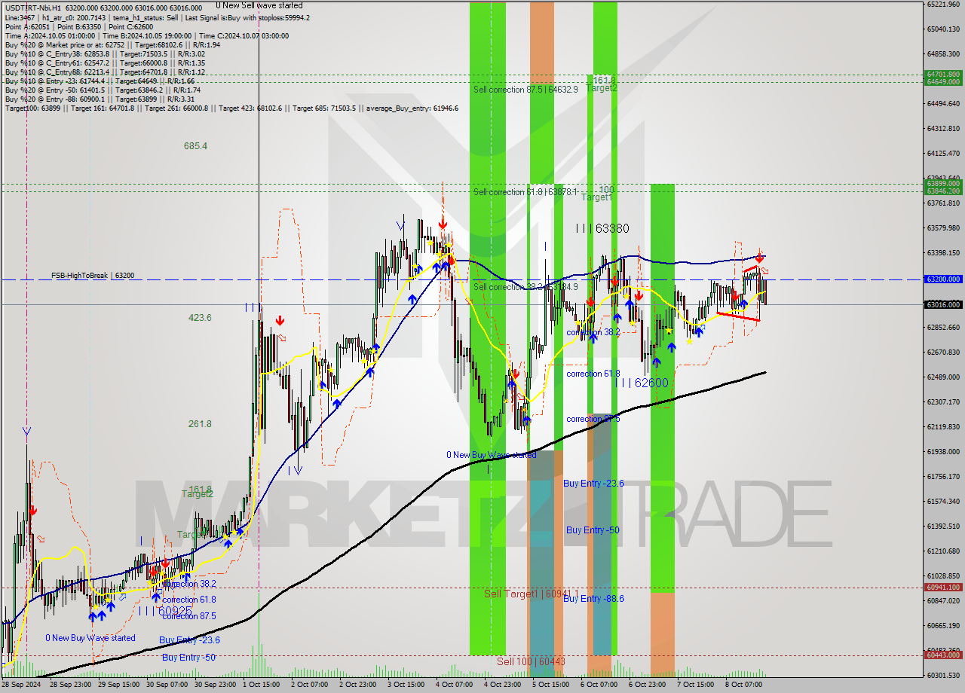Click the 'Buy %10 @ C_Entry61: 62547.2' line

(105, 63)
